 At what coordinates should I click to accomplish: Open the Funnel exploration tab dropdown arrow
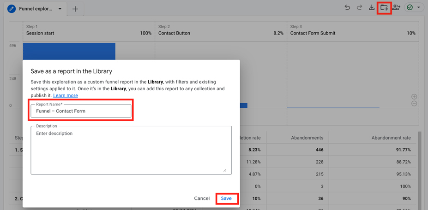click(60, 9)
